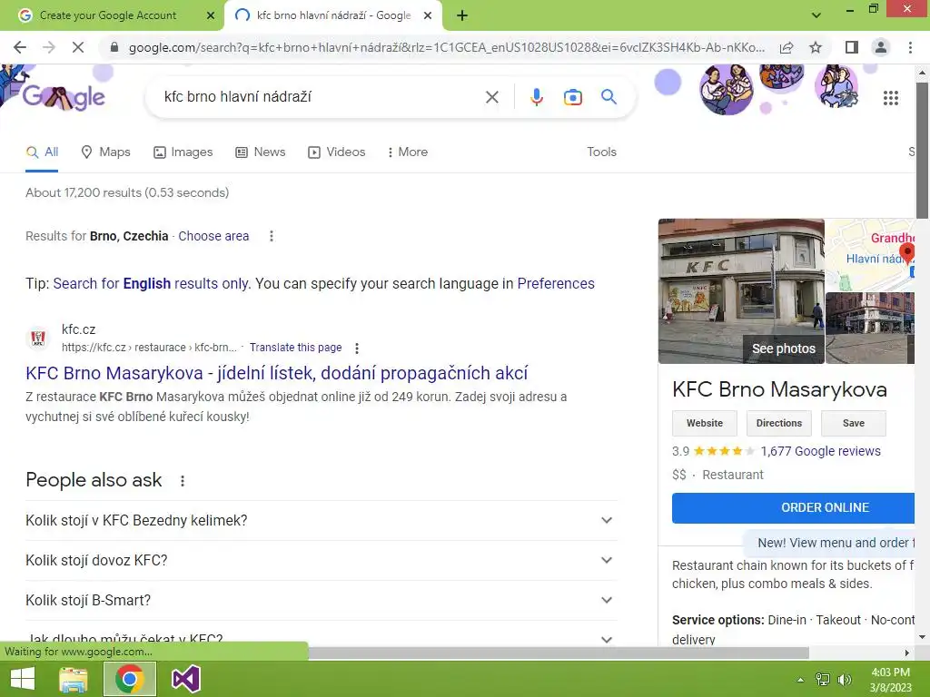The width and height of the screenshot is (930, 697).
Task: Bookmark this page with the star icon
Action: [816, 47]
